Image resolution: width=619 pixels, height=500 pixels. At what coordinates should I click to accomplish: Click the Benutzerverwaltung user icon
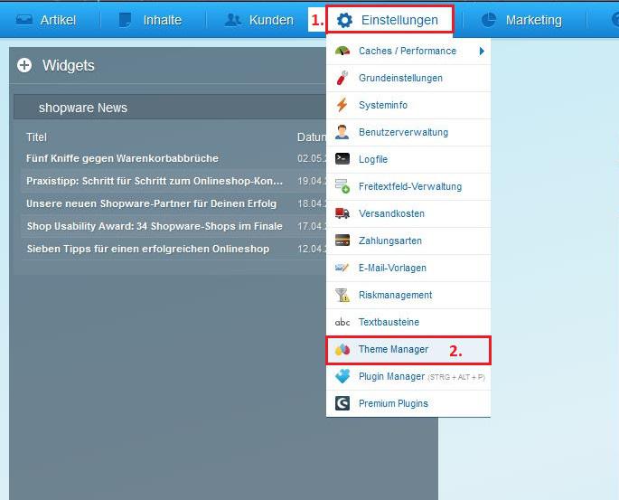point(342,132)
